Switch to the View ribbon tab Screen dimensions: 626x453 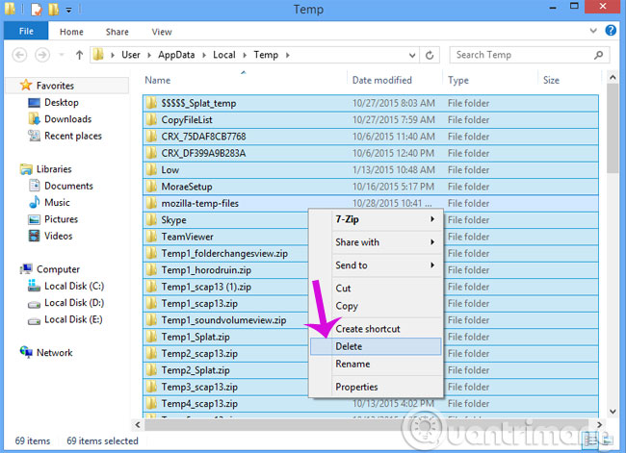click(x=162, y=32)
